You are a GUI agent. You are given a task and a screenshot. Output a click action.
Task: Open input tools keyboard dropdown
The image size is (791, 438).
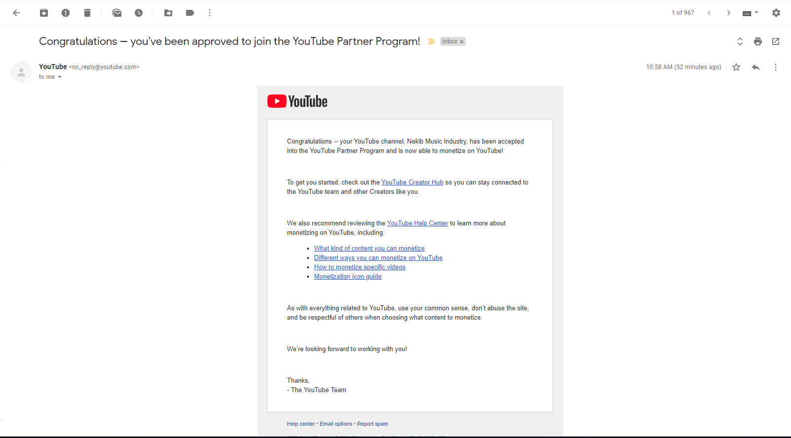[x=751, y=13]
